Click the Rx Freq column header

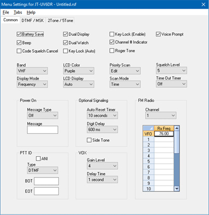point(164,128)
